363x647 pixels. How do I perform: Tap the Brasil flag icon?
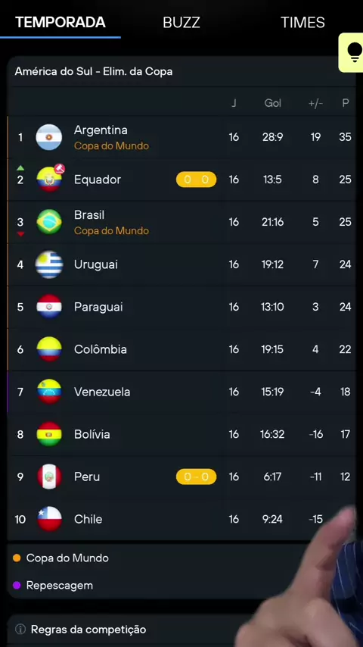(49, 222)
